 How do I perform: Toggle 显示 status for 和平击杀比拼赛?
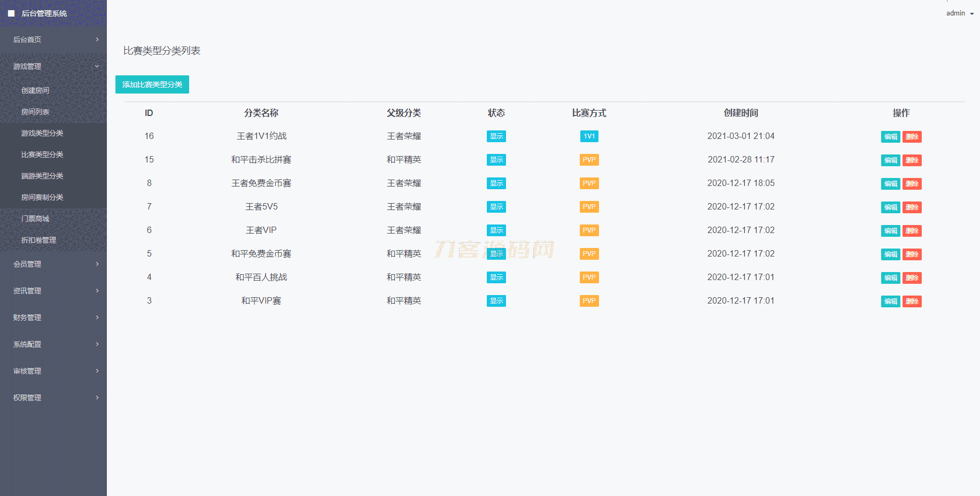pos(496,159)
